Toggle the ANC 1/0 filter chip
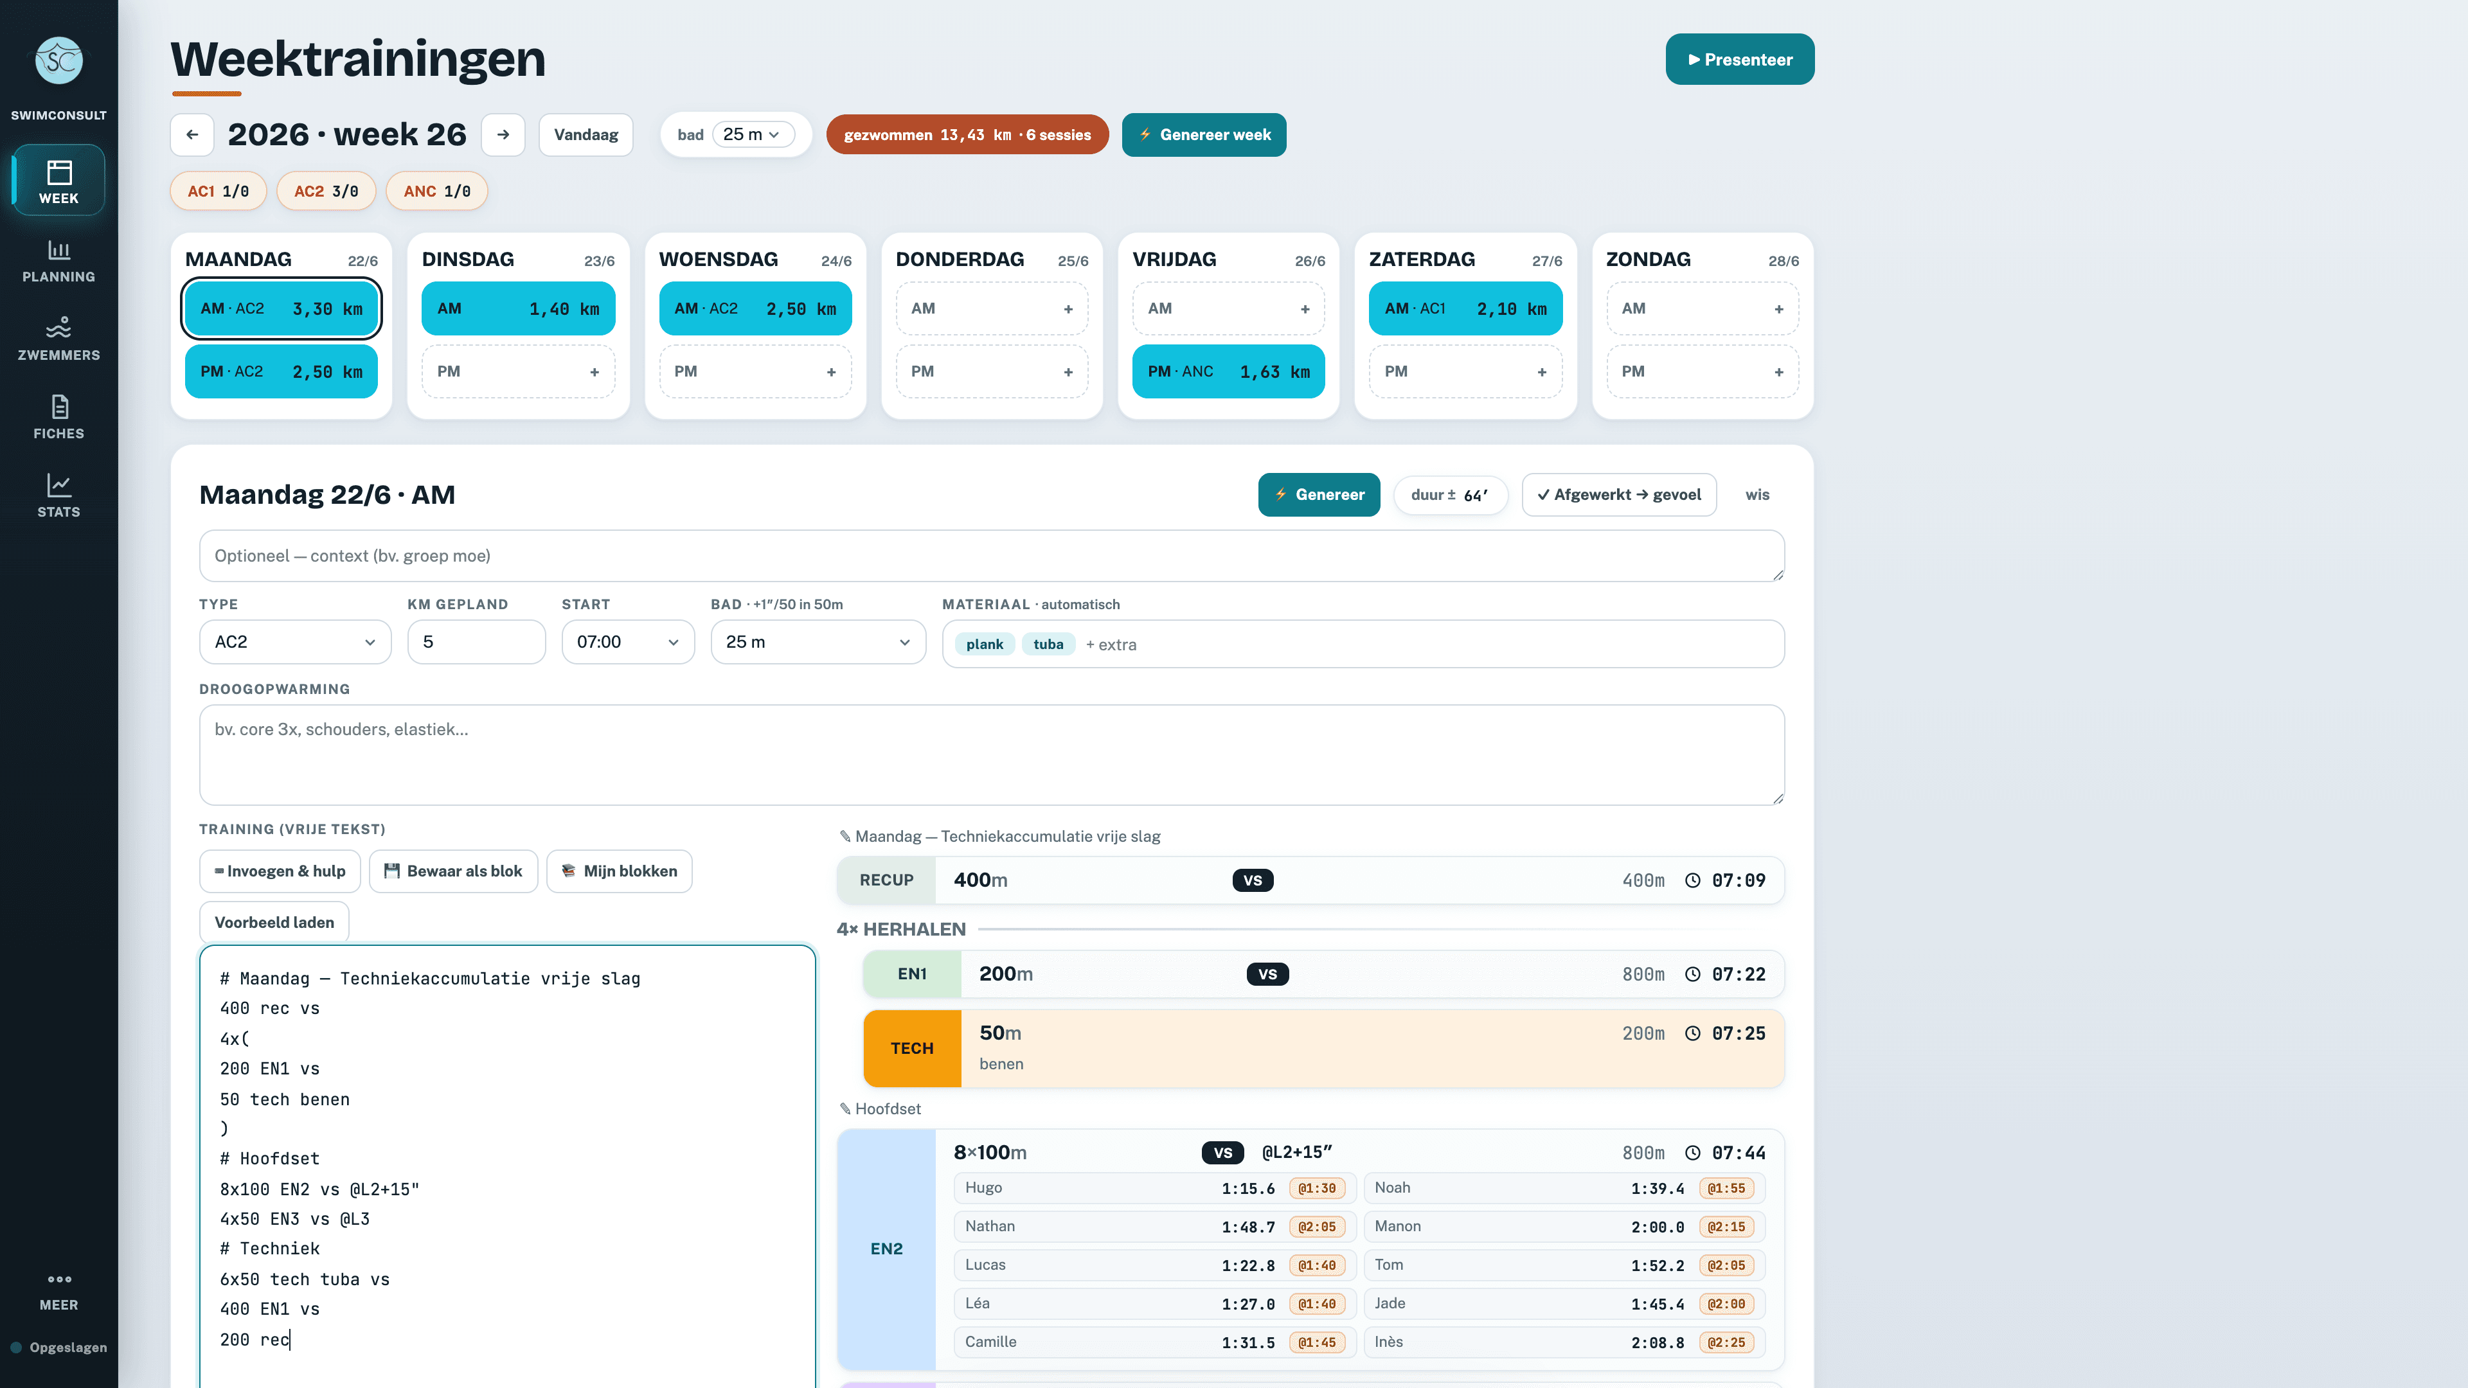2468x1388 pixels. pos(437,191)
